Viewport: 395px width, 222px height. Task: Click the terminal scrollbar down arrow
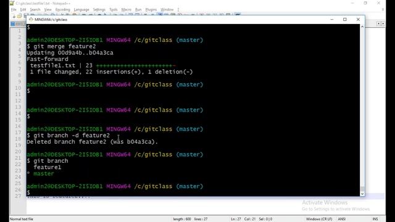click(x=362, y=194)
